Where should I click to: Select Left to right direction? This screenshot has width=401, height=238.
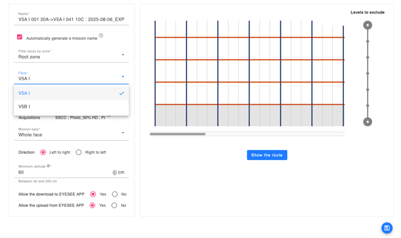point(43,152)
